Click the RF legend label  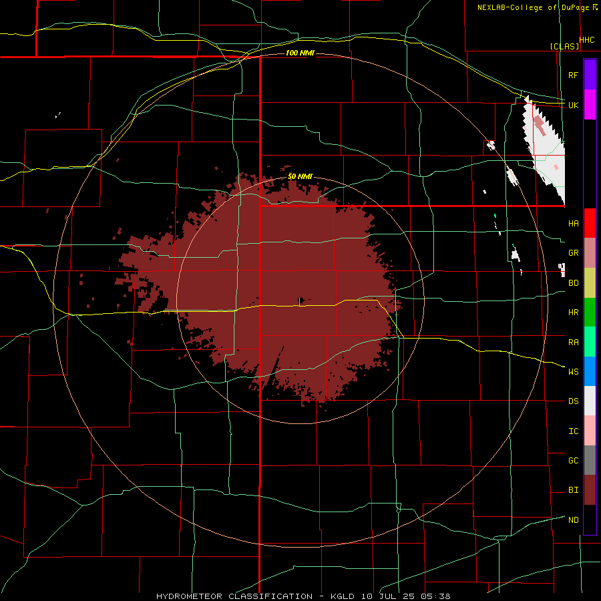point(573,75)
